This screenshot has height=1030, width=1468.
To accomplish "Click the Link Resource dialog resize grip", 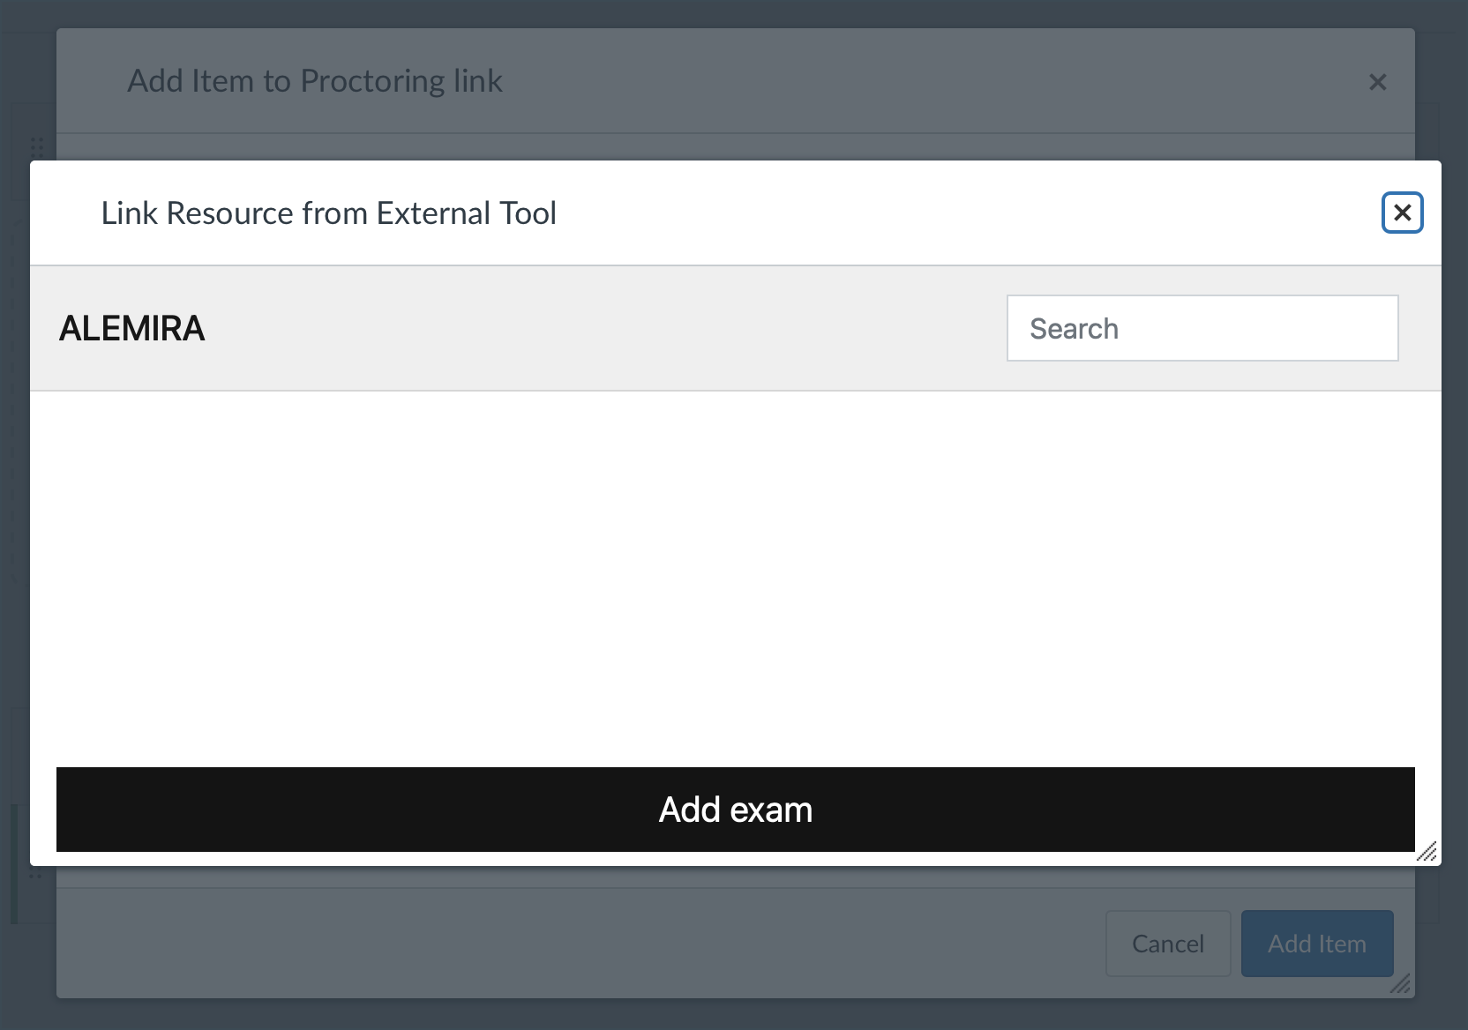I will tap(1427, 851).
